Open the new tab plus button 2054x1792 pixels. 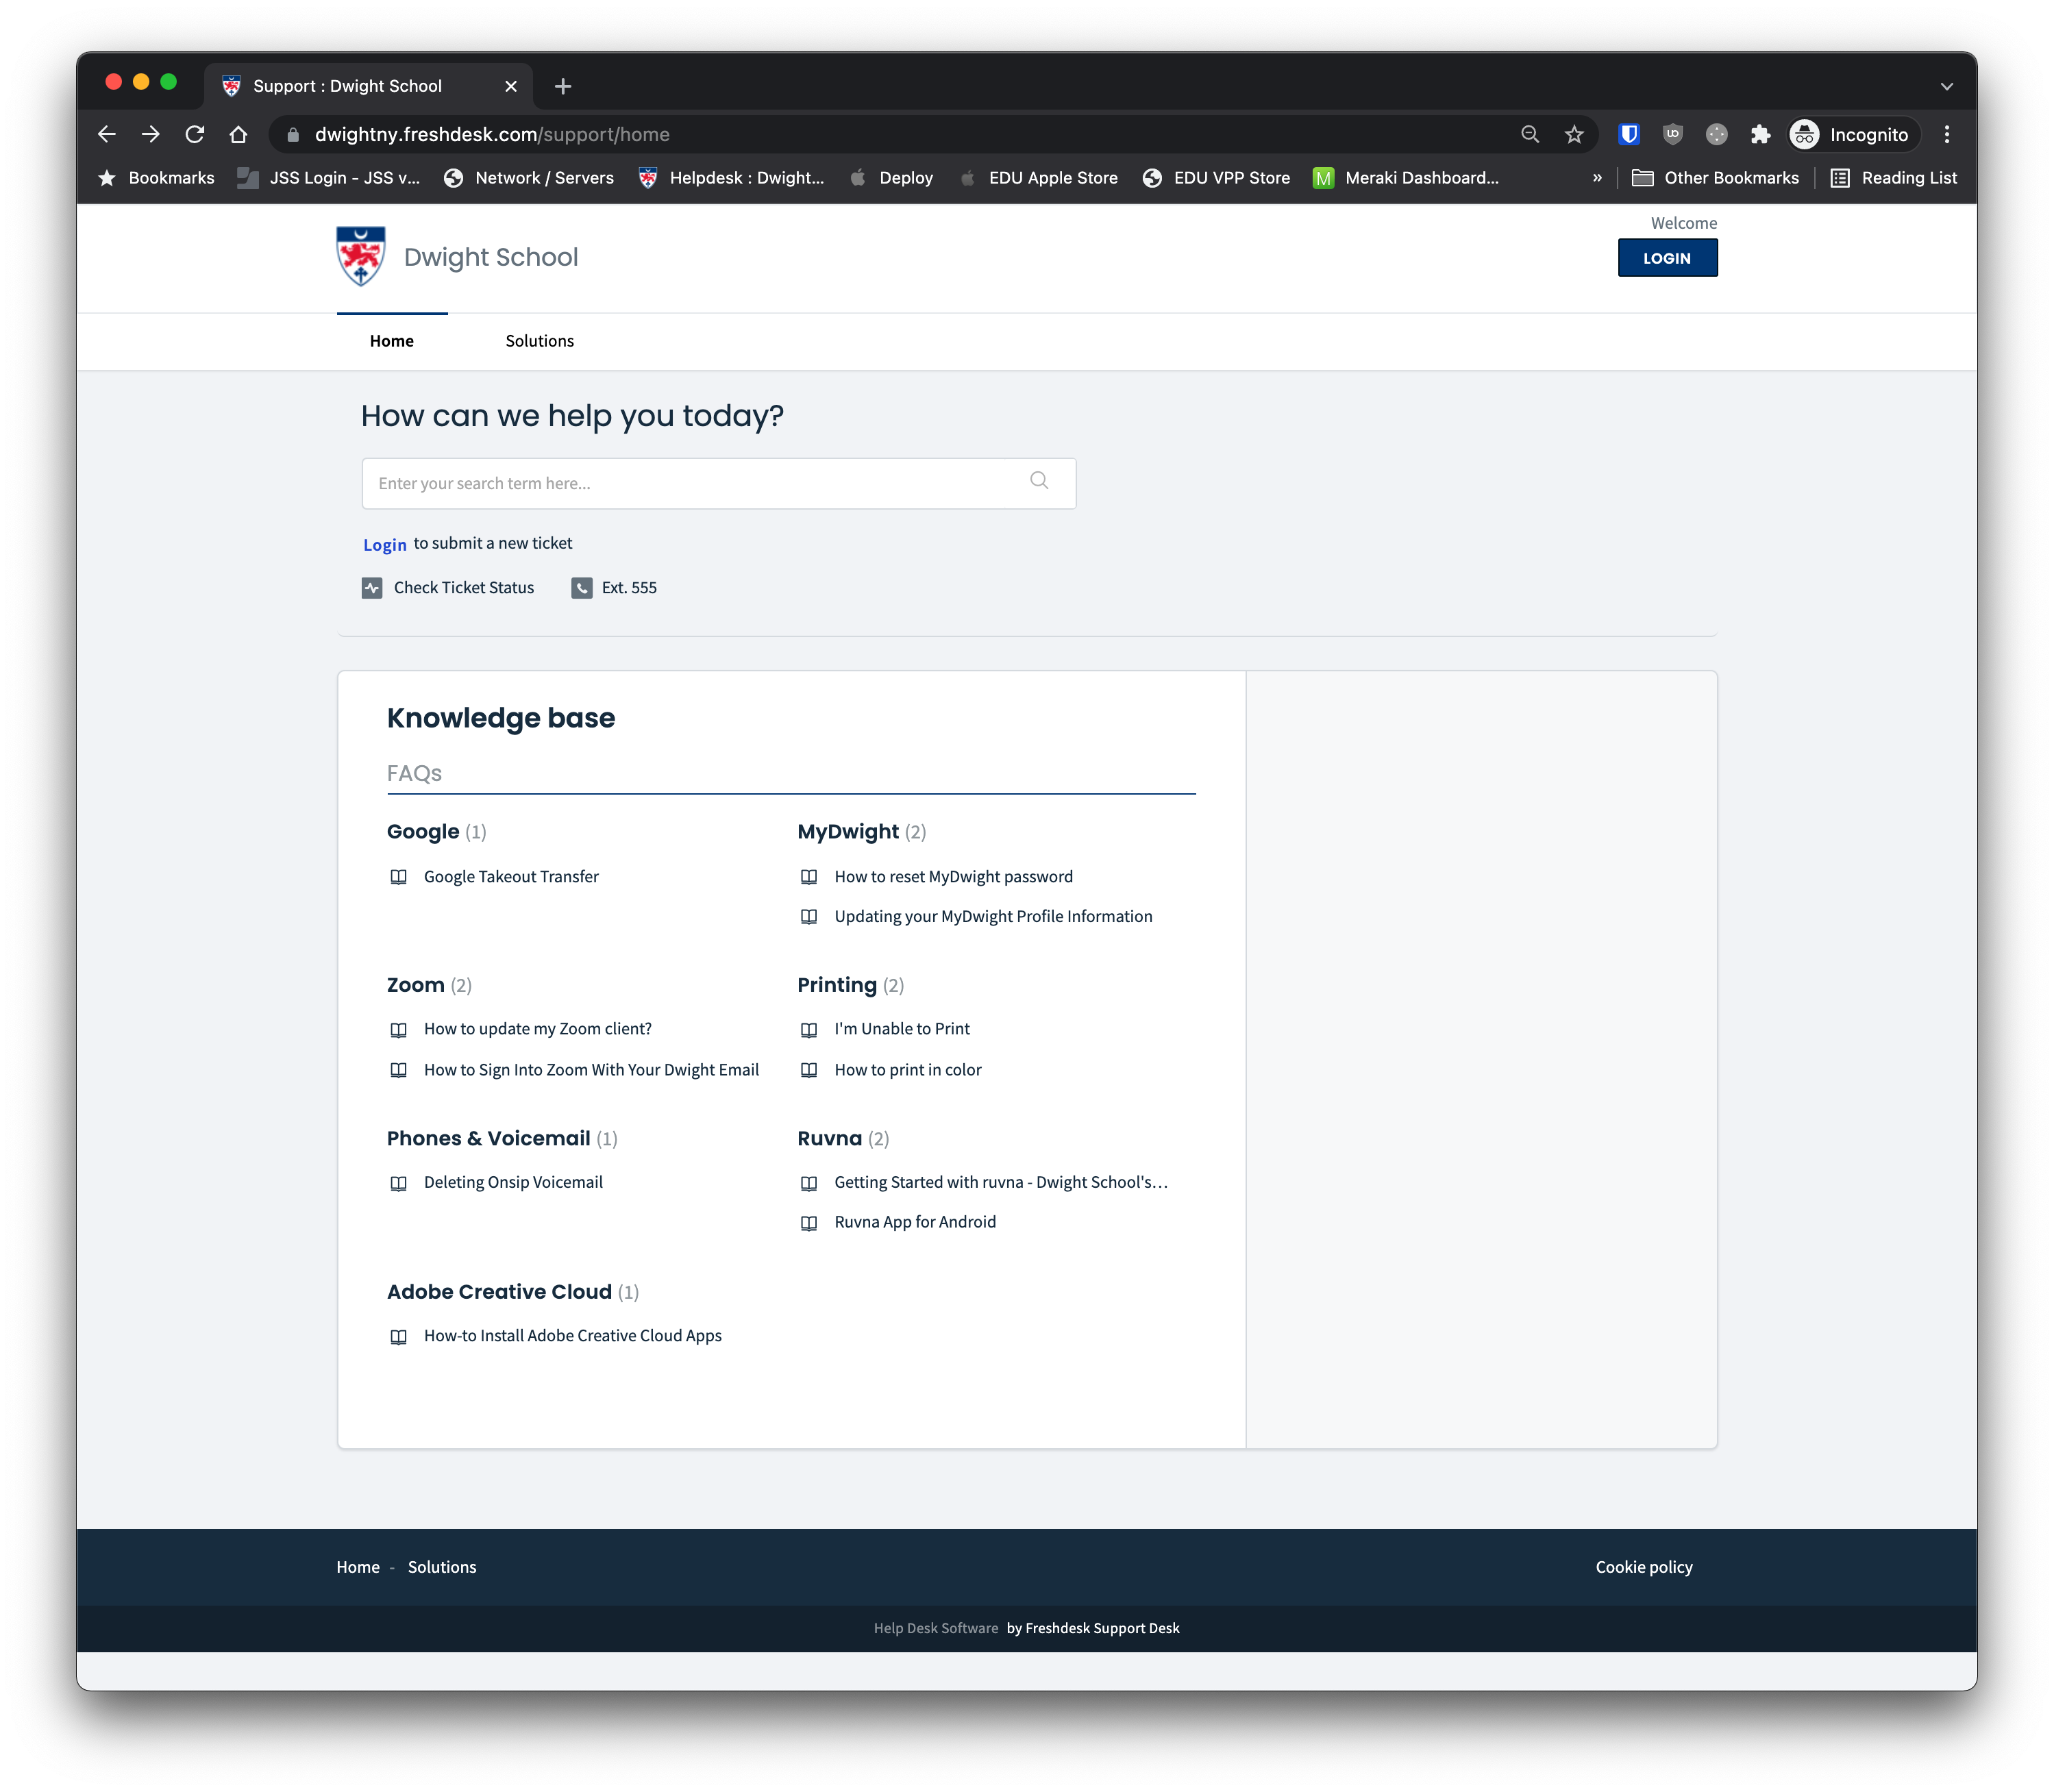pos(563,86)
